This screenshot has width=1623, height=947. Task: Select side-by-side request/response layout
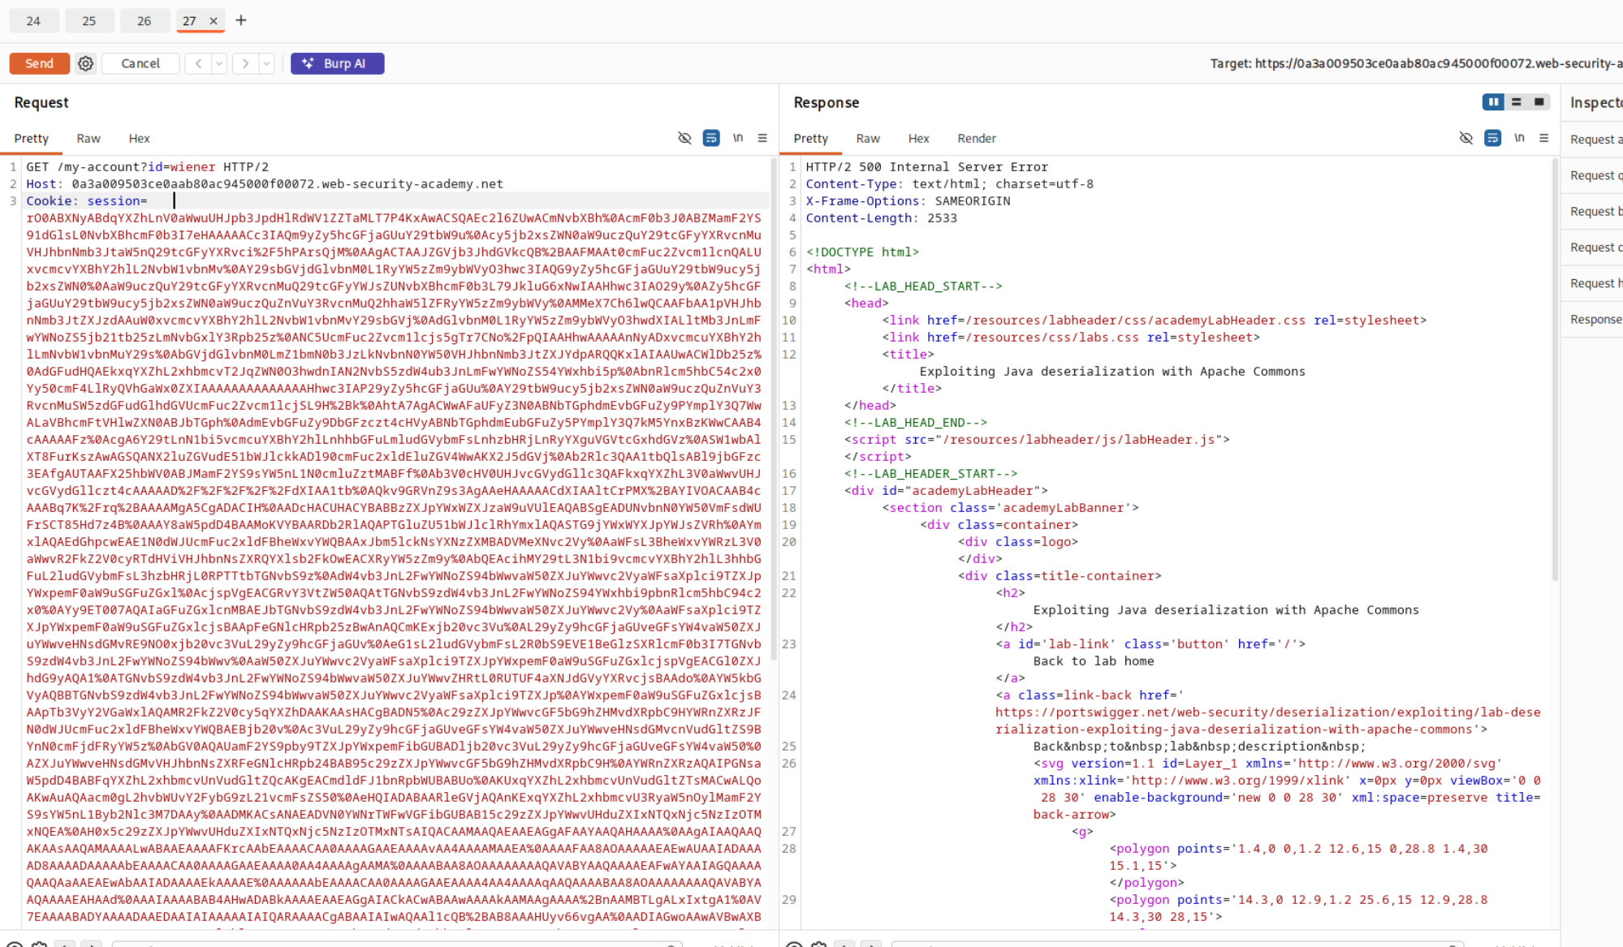[x=1493, y=102]
